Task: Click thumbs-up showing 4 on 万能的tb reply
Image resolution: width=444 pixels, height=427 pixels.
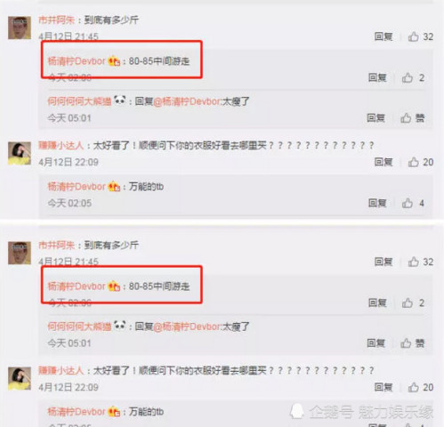Action: coord(408,203)
